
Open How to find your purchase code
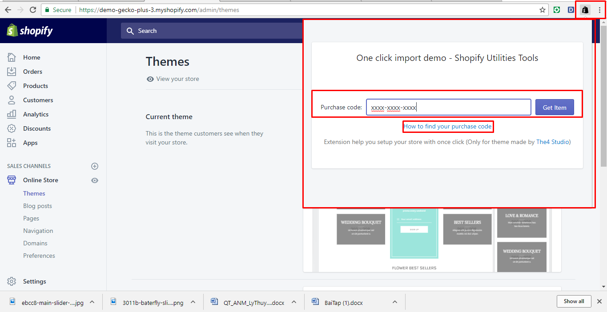(447, 127)
